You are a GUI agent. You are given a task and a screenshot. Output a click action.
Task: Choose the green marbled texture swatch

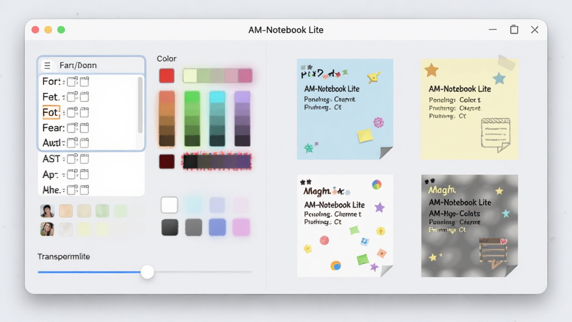coord(102,211)
